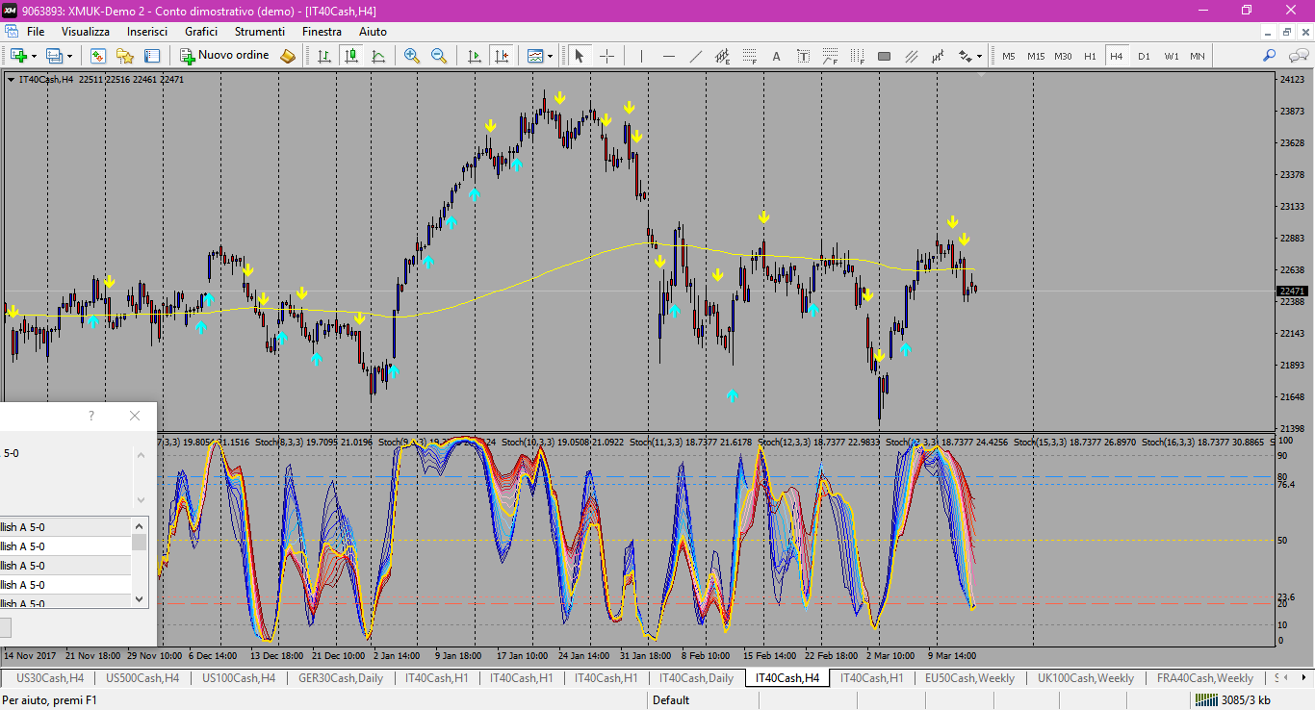Open the File menu
This screenshot has height=710, width=1315.
36,32
